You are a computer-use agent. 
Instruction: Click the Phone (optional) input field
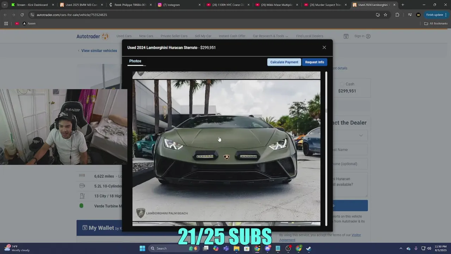350,164
